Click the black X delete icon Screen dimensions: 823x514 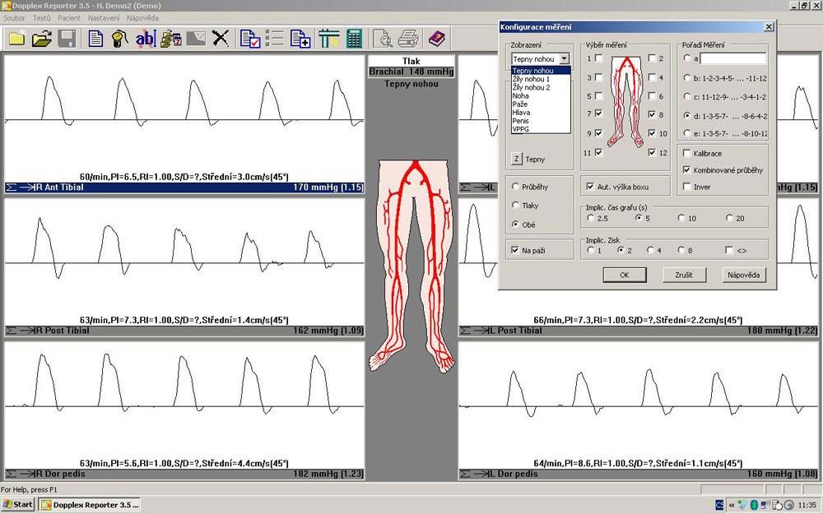click(x=221, y=38)
